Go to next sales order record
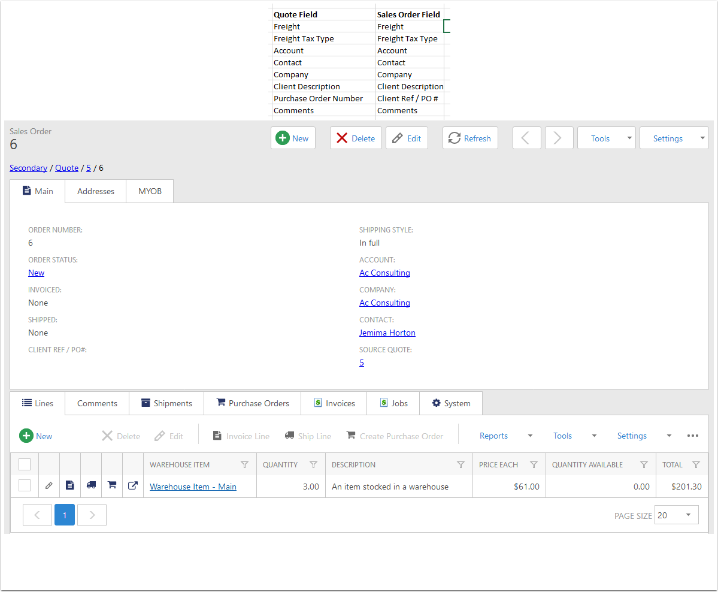This screenshot has width=718, height=592. point(559,138)
